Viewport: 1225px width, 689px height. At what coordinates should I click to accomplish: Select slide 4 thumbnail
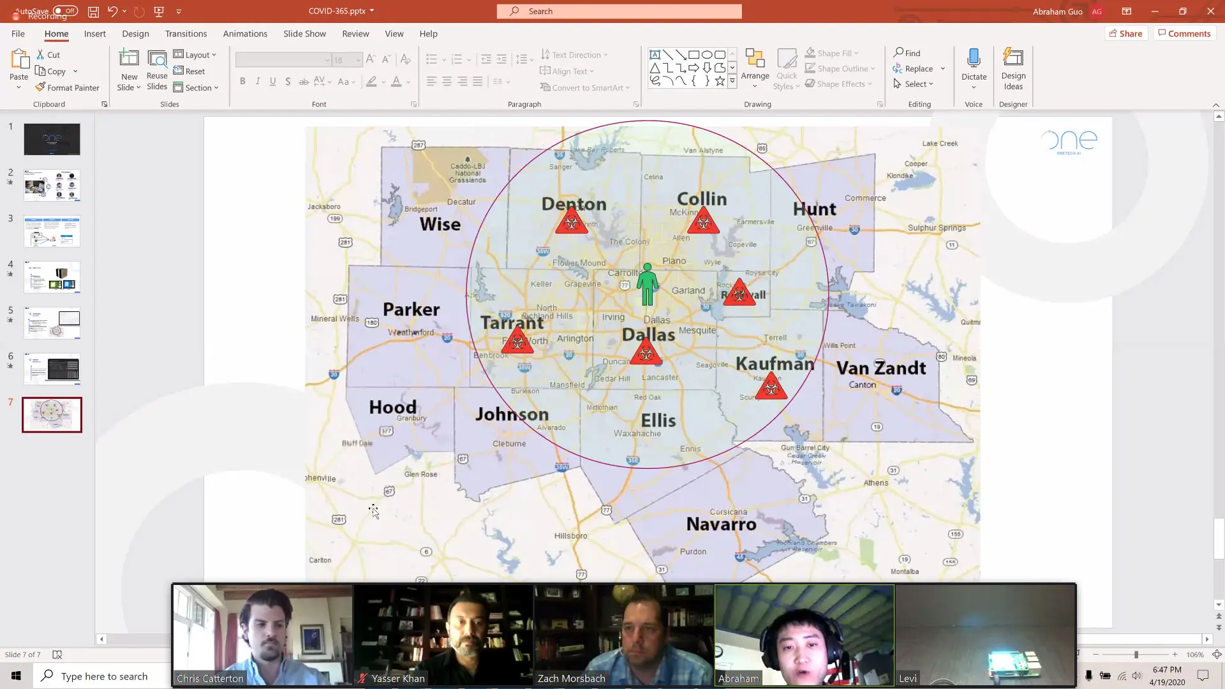click(52, 277)
